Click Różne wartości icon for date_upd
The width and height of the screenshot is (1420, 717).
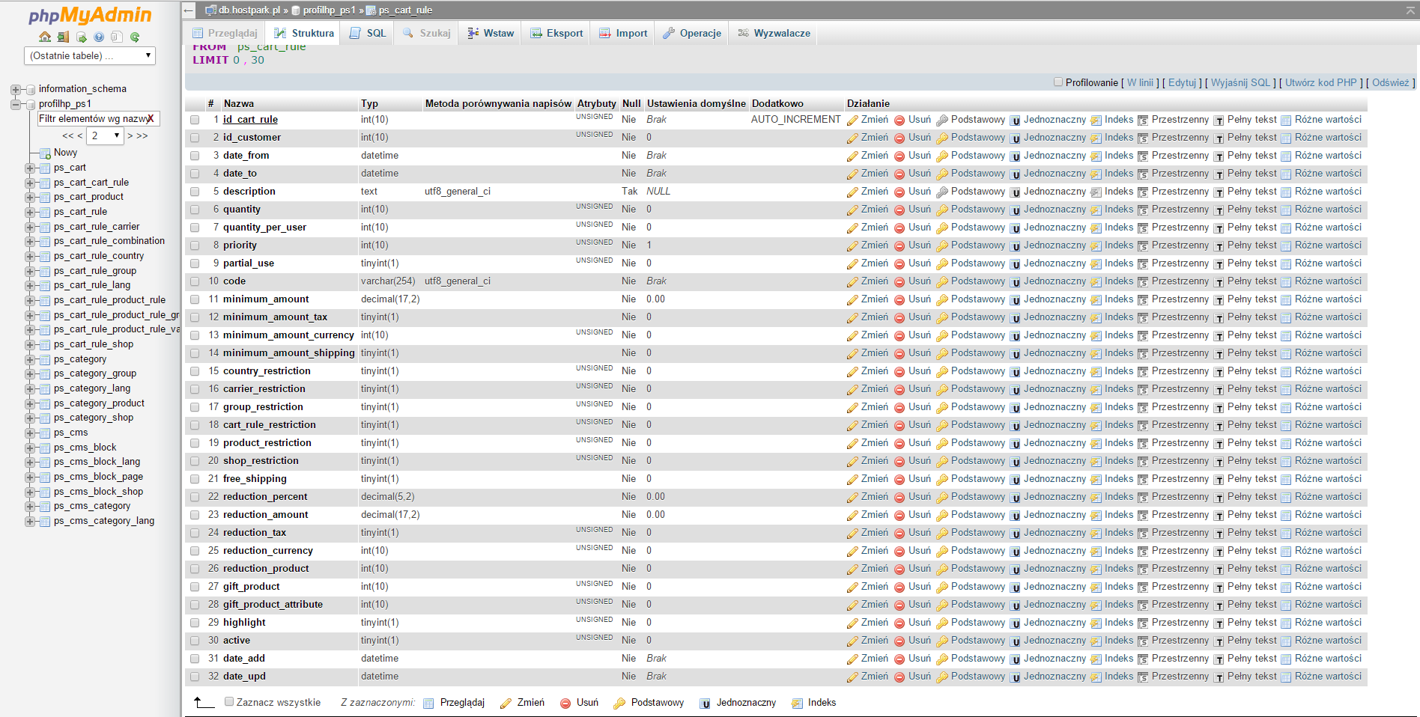click(1286, 677)
